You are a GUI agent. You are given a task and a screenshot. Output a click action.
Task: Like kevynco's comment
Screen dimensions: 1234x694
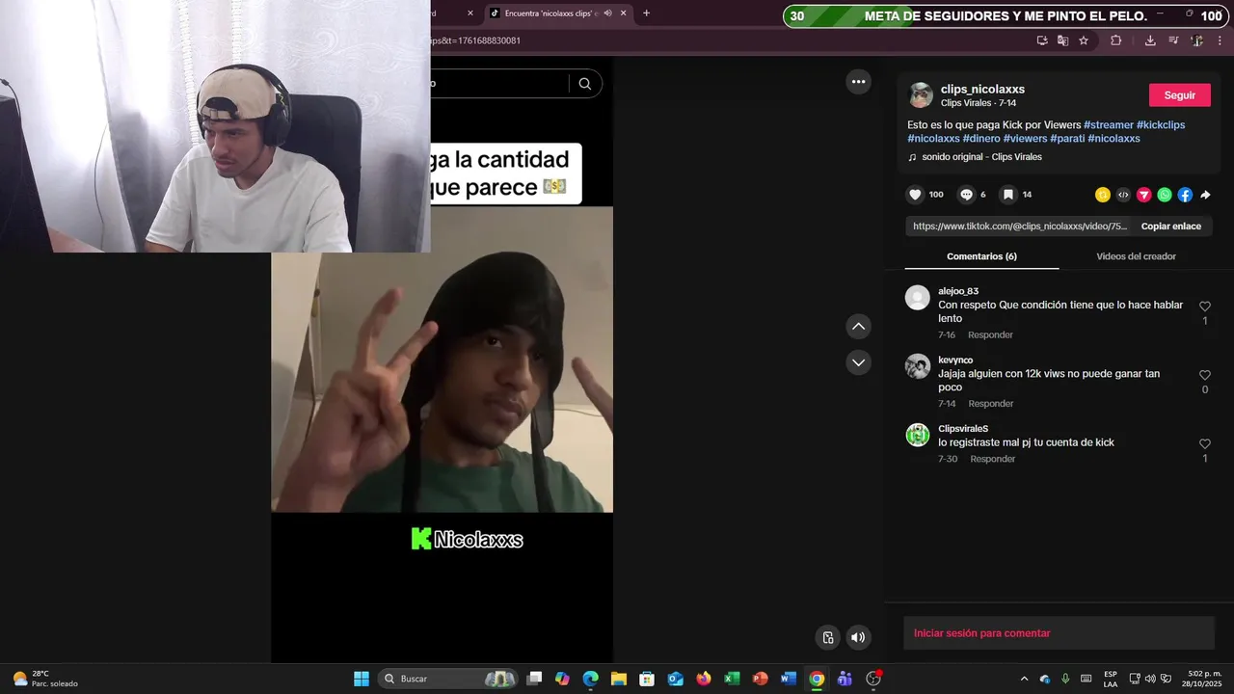(1205, 375)
